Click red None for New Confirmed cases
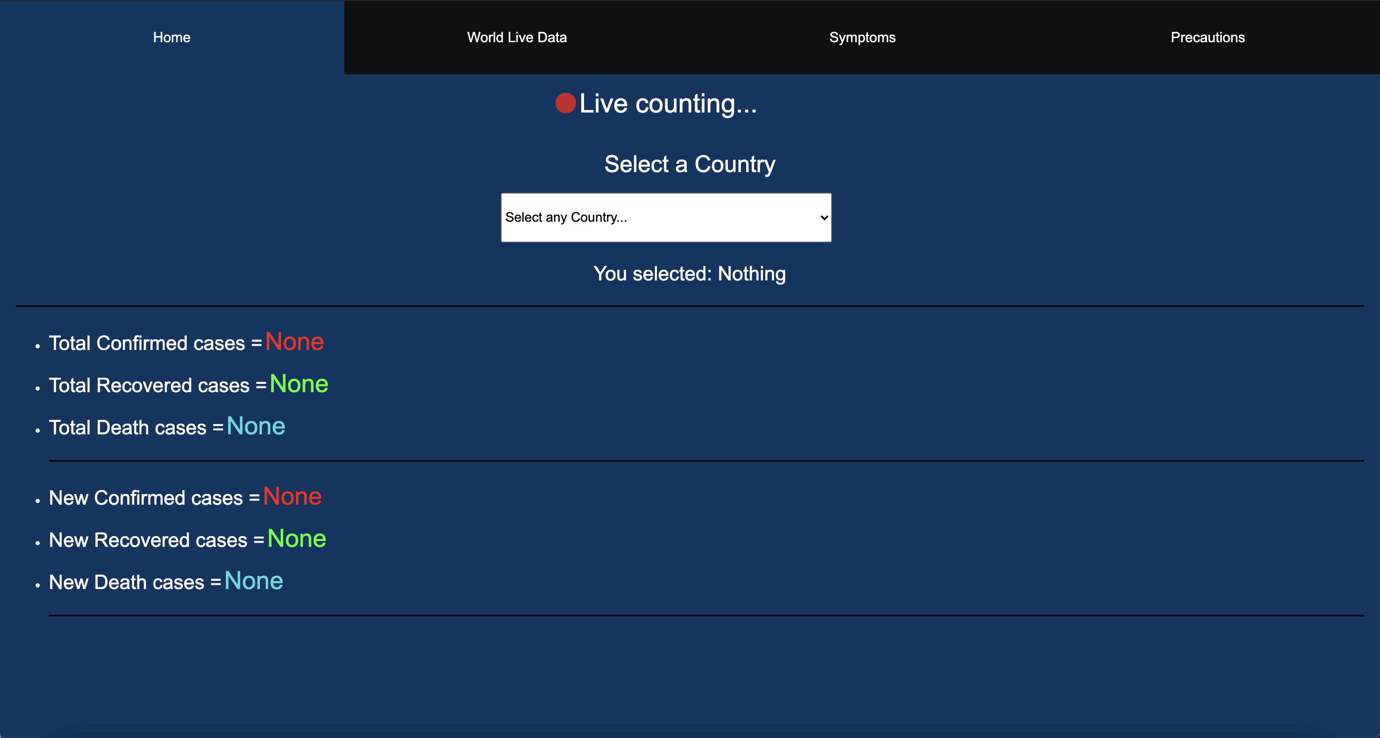Image resolution: width=1380 pixels, height=738 pixels. click(x=292, y=496)
